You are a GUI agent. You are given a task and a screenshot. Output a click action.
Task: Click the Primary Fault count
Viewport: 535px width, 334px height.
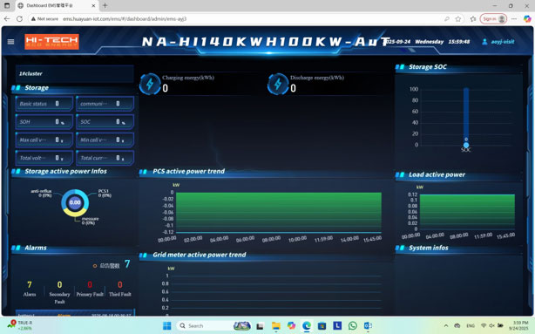[x=90, y=284]
